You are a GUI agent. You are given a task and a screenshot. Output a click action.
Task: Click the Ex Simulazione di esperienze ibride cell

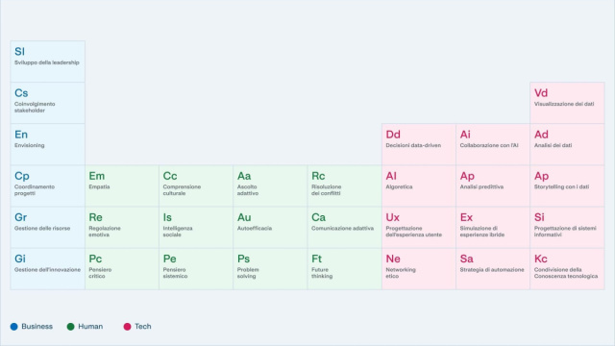[x=493, y=228]
